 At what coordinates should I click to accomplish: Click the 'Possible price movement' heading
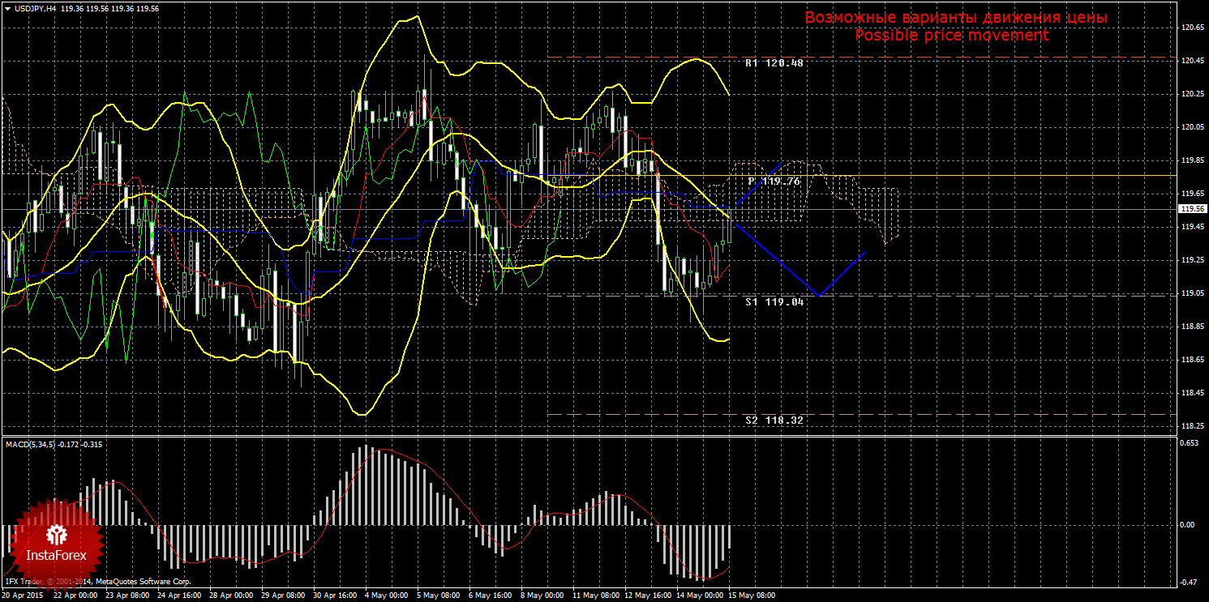pyautogui.click(x=952, y=36)
